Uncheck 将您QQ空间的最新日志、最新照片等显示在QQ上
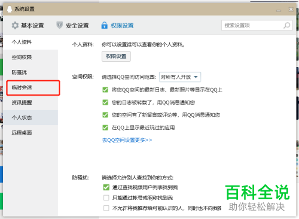Image resolution: width=299 pixels, height=219 pixels. tap(105, 90)
